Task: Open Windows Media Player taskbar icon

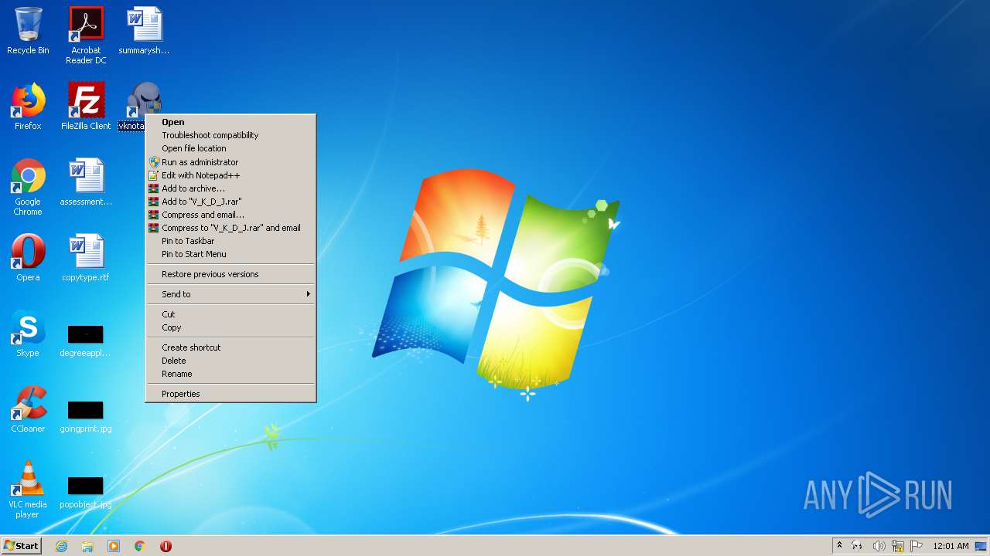Action: pyautogui.click(x=114, y=546)
